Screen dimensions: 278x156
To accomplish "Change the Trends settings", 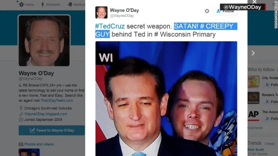I will (x=269, y=144).
